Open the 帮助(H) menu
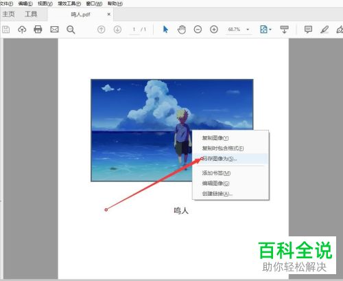Image resolution: width=343 pixels, height=281 pixels. pos(115,3)
